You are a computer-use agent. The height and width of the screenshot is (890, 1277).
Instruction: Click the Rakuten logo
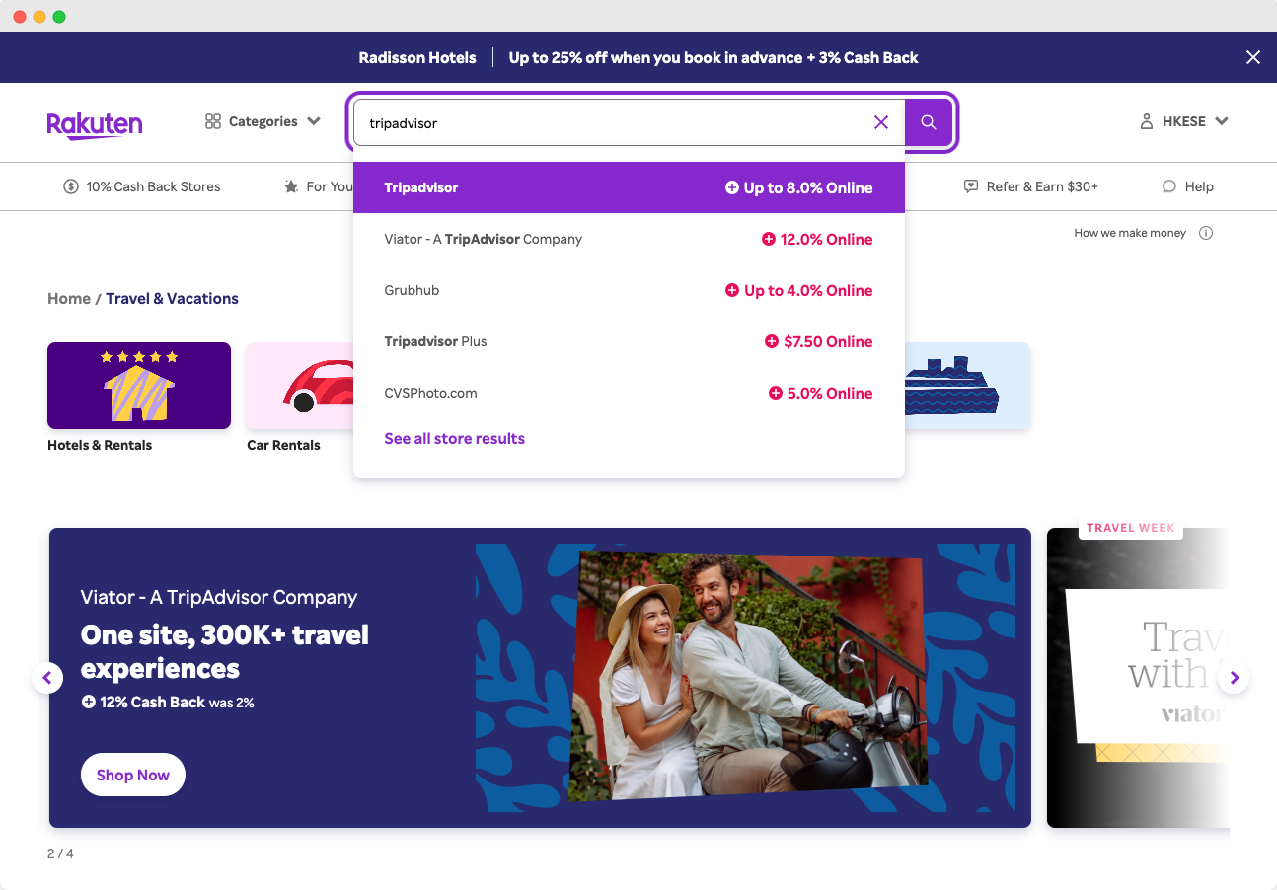pos(95,123)
